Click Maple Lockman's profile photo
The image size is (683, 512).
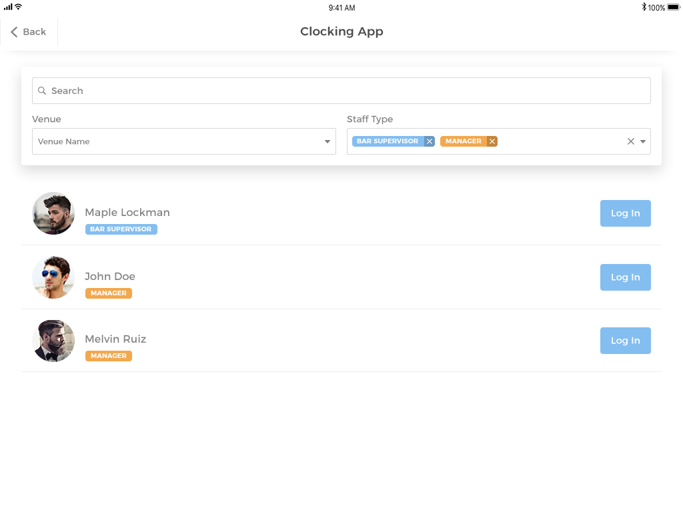click(x=53, y=213)
